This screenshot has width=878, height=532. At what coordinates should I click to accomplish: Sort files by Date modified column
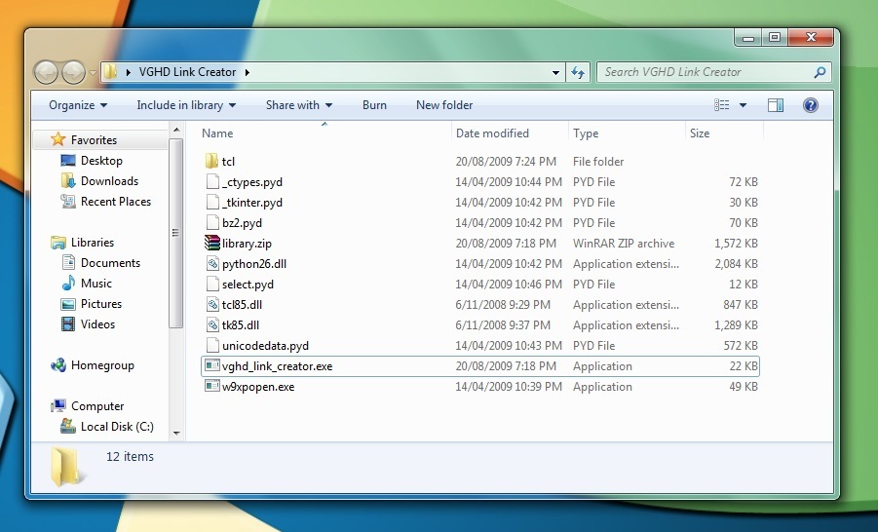[x=492, y=133]
